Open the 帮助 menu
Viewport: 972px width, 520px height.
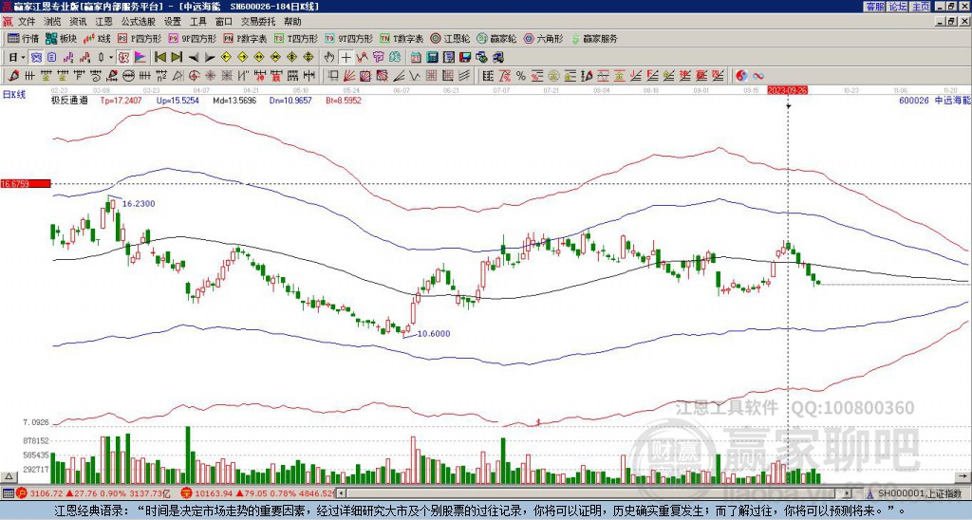coord(292,22)
